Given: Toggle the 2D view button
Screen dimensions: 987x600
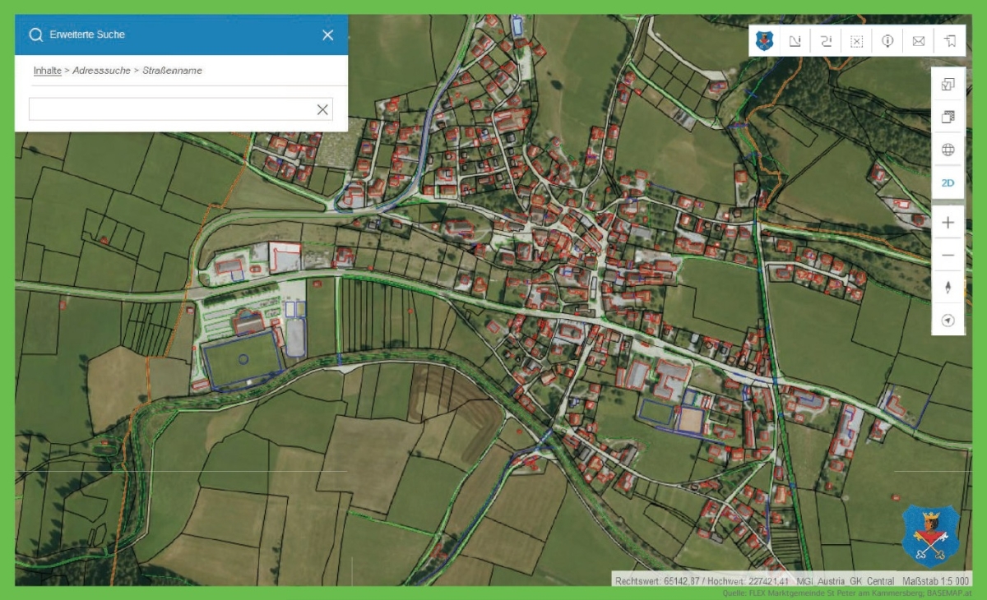Looking at the screenshot, I should [948, 182].
